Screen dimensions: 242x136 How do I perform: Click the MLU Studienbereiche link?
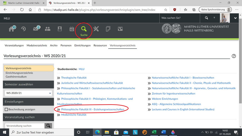tap(81, 69)
